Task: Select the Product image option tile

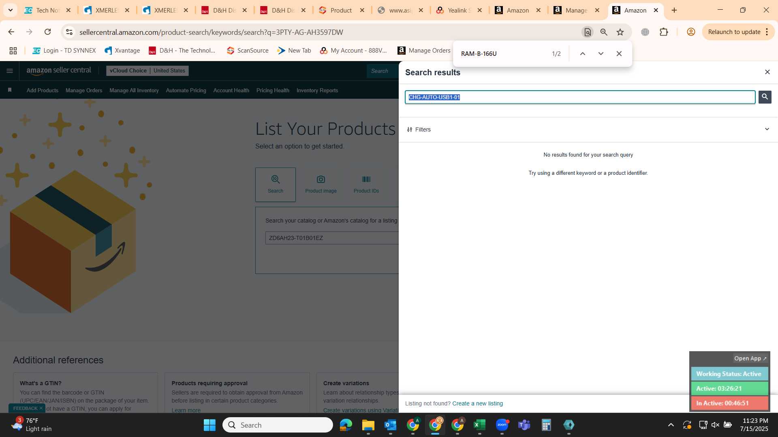Action: [x=321, y=185]
